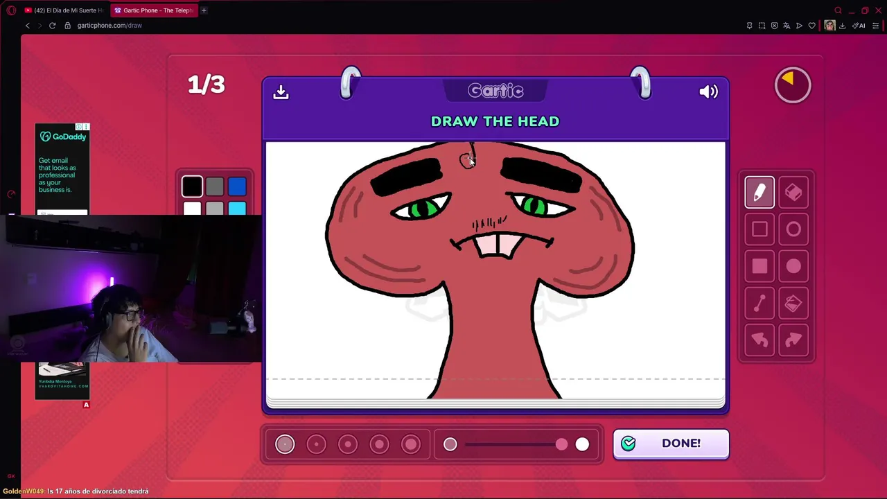Image resolution: width=887 pixels, height=499 pixels.
Task: Bookmark page with the heart icon
Action: (812, 26)
